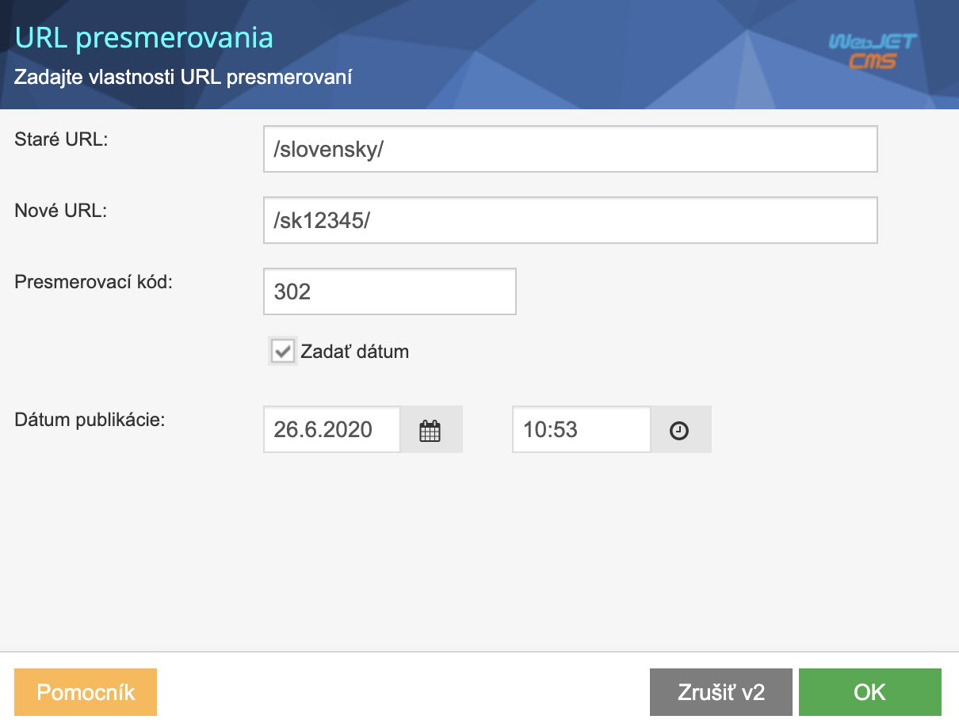Cancel with the Zrušiť v2 button
This screenshot has height=727, width=959.
pos(720,691)
